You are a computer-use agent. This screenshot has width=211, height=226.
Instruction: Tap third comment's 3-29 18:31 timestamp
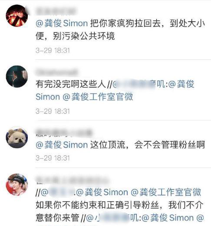[x=53, y=158]
